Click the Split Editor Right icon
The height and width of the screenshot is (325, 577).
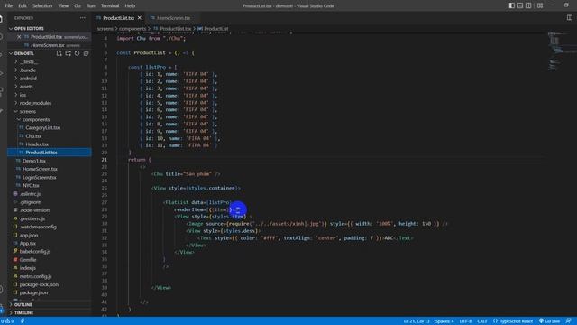569,18
